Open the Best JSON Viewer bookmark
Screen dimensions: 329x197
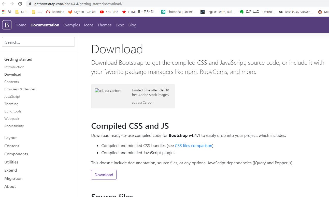(x=296, y=12)
